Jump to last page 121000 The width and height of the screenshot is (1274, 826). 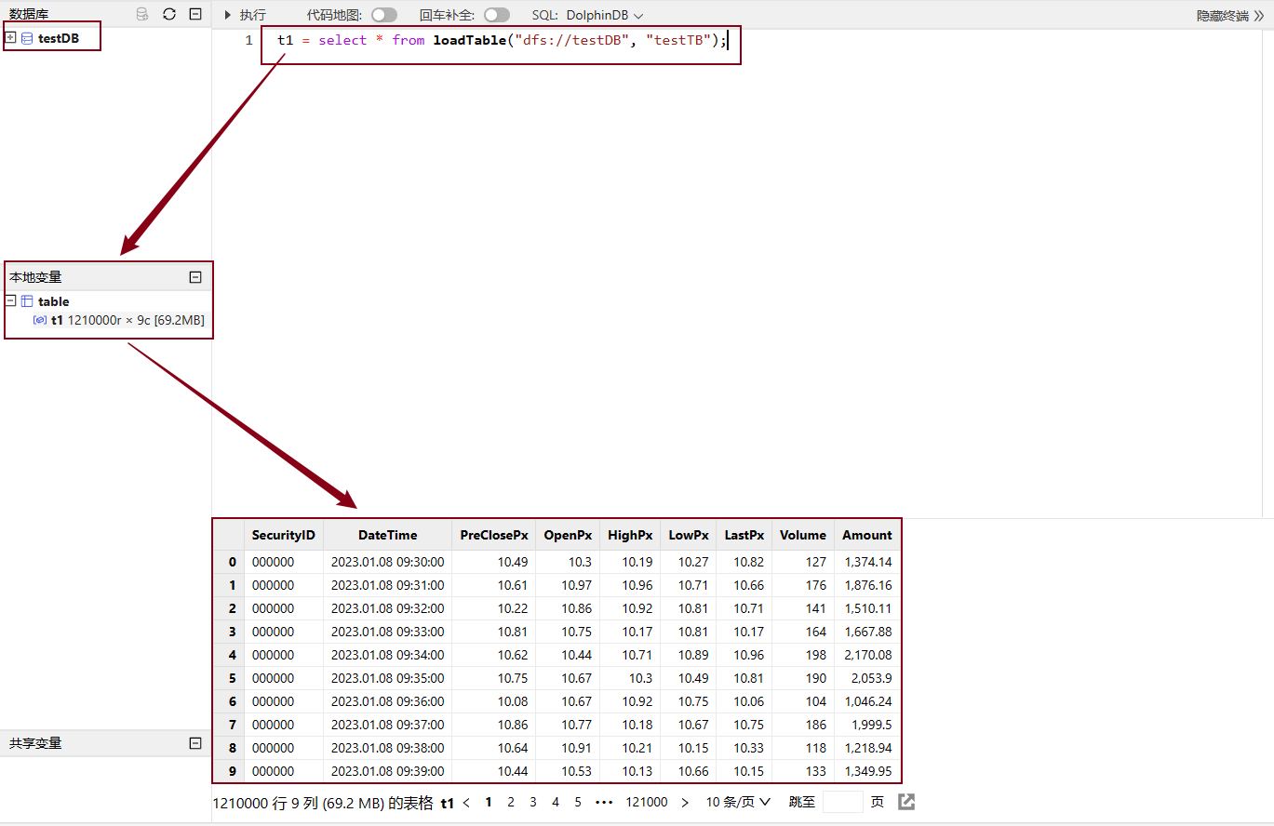point(646,802)
